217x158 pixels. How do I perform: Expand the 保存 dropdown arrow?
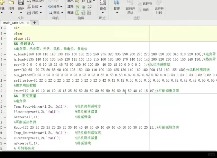click(21, 13)
